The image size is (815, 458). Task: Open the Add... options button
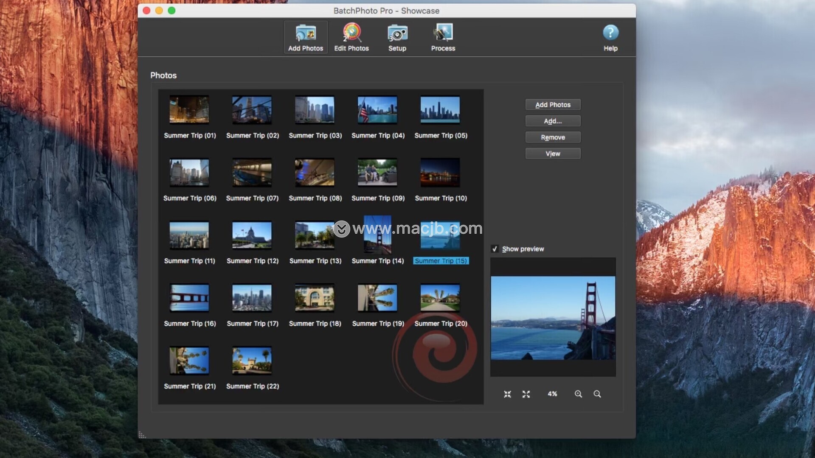[553, 121]
